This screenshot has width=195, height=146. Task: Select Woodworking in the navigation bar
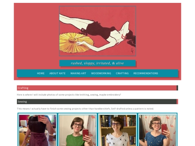(x=101, y=73)
